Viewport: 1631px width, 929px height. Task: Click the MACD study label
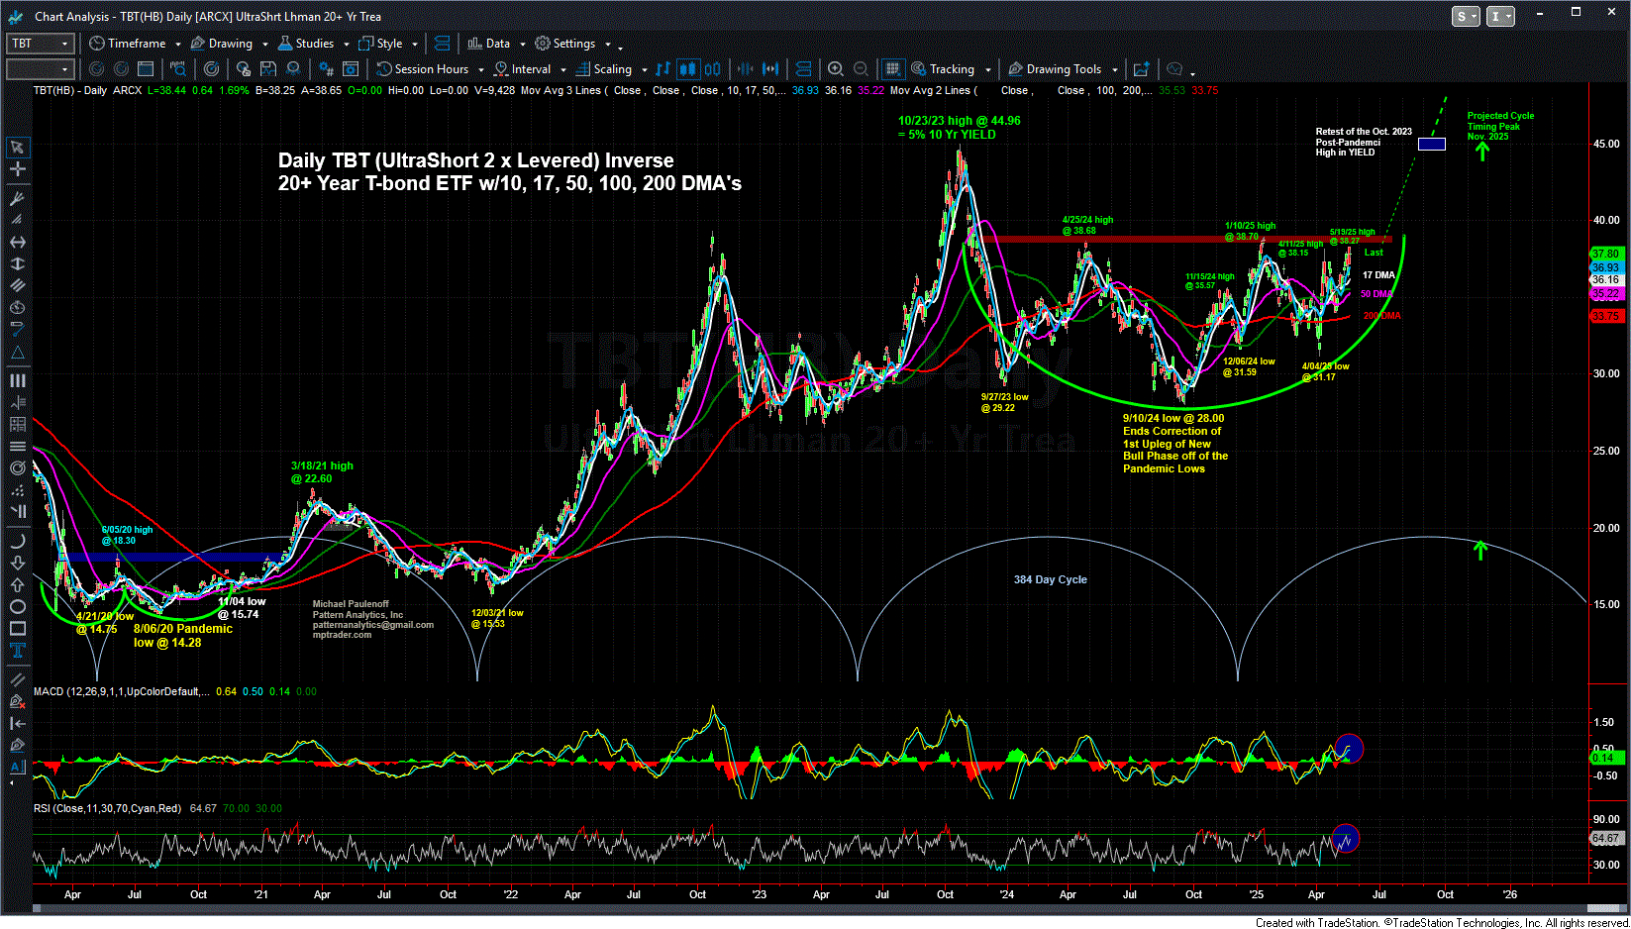[x=121, y=691]
